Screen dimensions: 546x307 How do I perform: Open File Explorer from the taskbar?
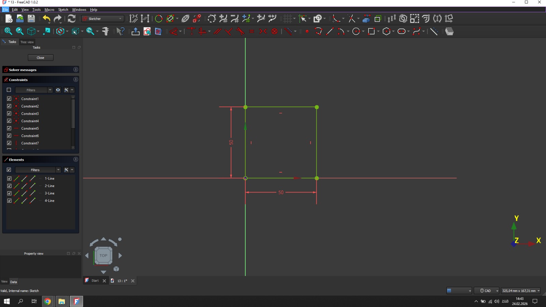61,301
